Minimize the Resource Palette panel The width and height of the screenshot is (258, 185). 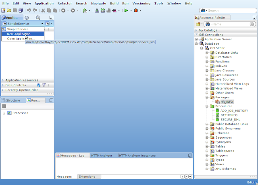254,18
